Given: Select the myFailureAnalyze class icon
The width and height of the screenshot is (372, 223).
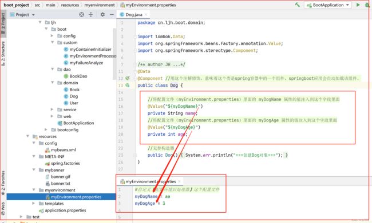Looking at the screenshot, I should pyautogui.click(x=66, y=63).
